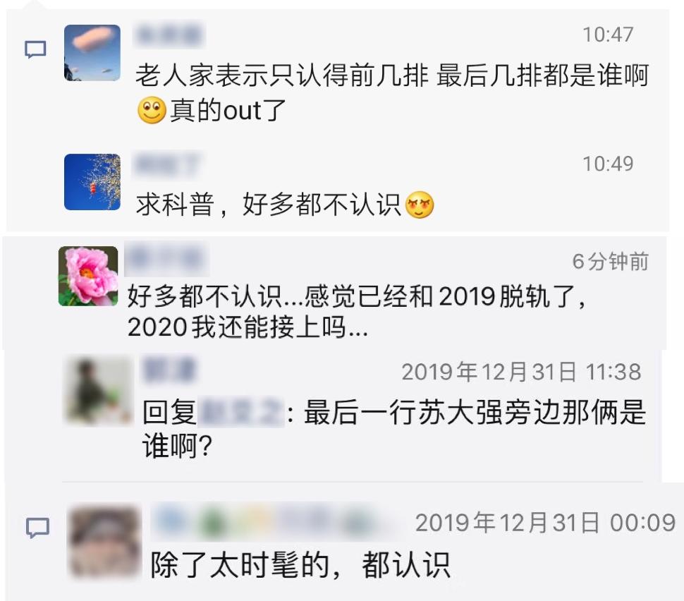
Task: Click the blurred username above 老人家表示 message
Action: 169,35
